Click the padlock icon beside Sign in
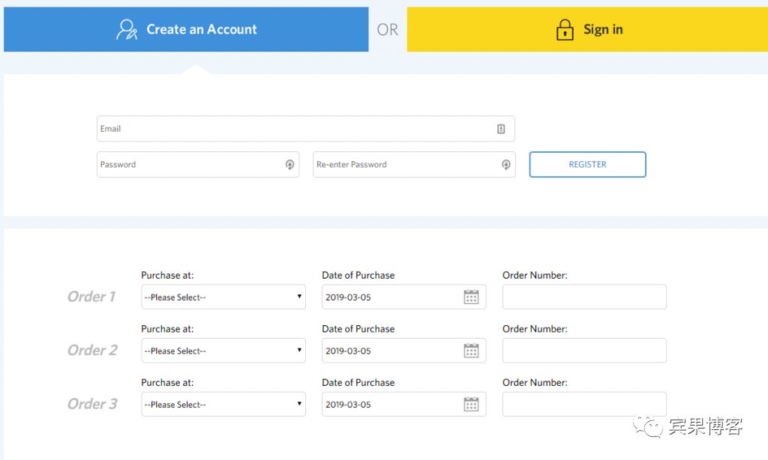 [564, 30]
